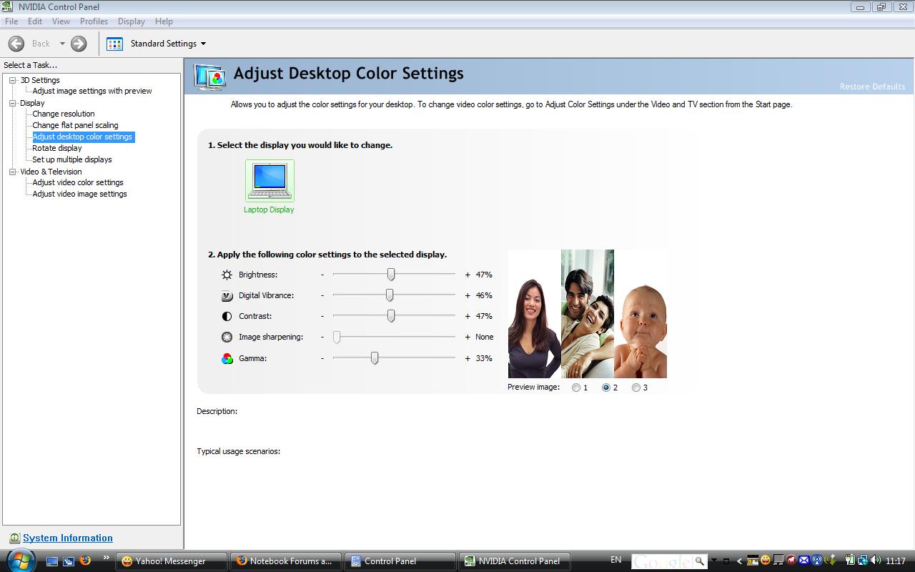
Task: Select Change flat panel scaling task
Action: click(76, 125)
